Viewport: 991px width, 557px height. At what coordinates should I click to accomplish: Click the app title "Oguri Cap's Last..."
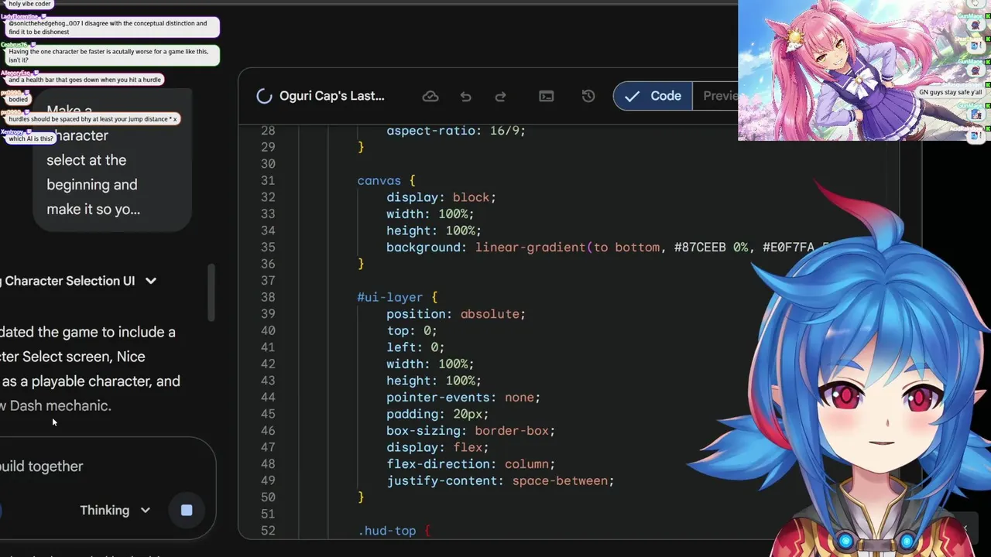click(x=332, y=96)
